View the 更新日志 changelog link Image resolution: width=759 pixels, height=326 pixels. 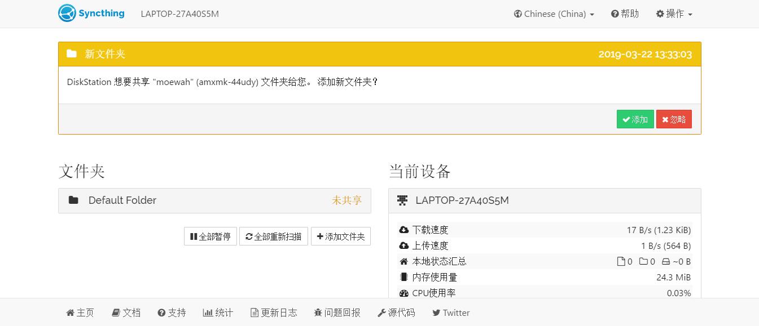pos(274,312)
